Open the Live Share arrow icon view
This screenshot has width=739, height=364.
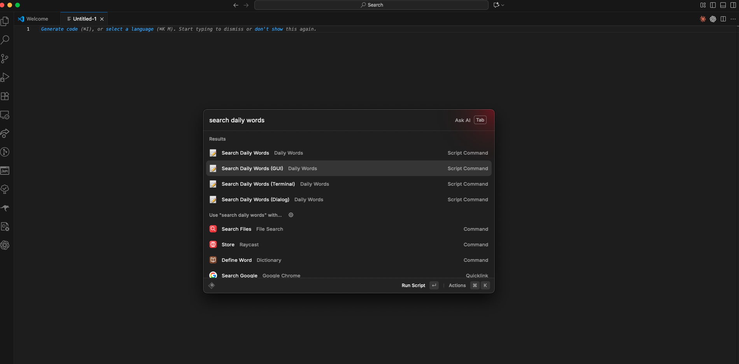click(x=5, y=133)
